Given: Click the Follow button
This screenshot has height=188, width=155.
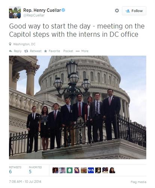Looking at the screenshot, I should (134, 11).
